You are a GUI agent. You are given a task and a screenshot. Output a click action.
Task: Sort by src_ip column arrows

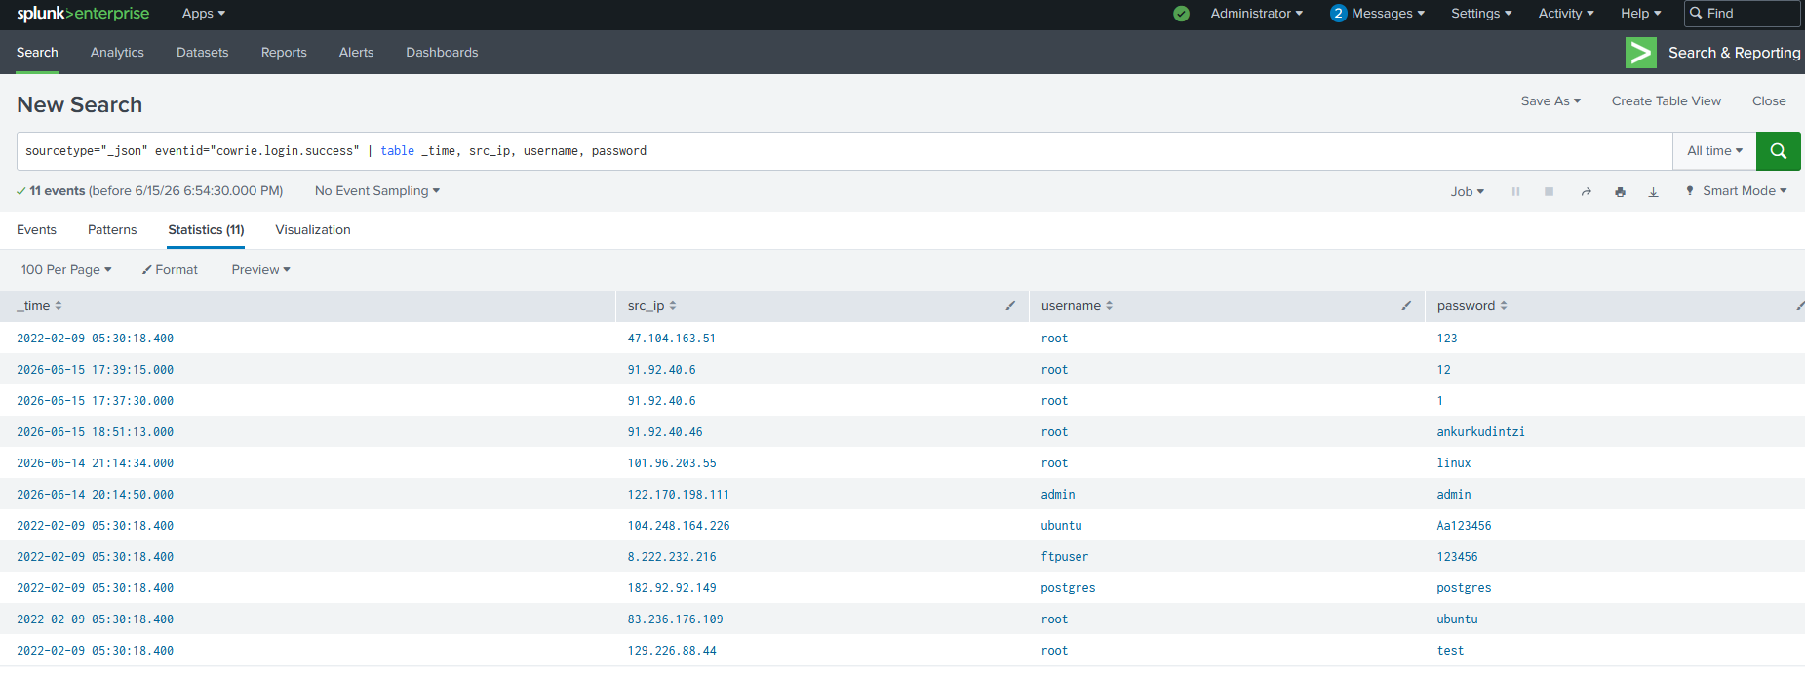[673, 306]
